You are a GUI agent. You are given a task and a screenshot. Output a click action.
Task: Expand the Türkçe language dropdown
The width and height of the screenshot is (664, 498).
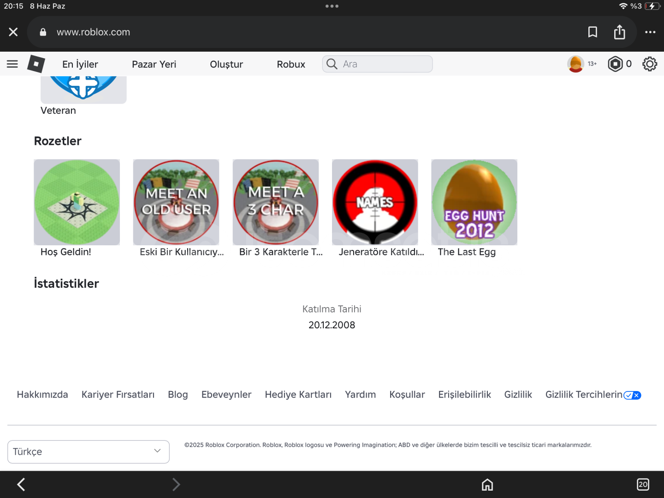tap(89, 452)
